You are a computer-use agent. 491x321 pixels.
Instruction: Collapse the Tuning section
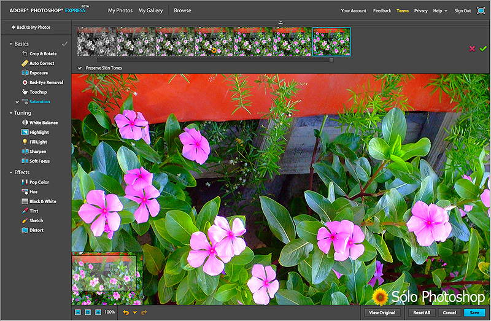coord(11,113)
